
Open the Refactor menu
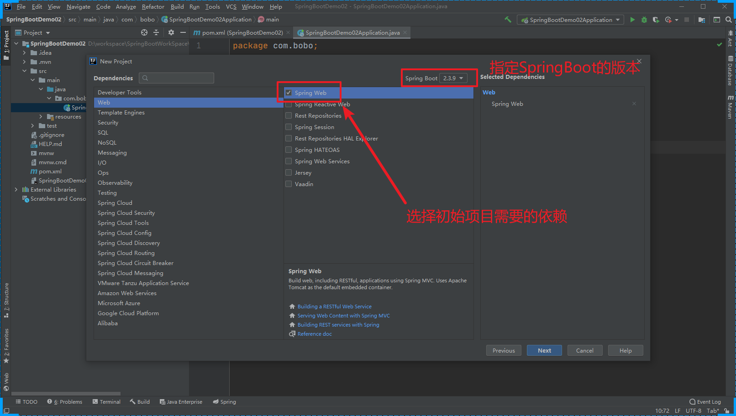pos(153,6)
